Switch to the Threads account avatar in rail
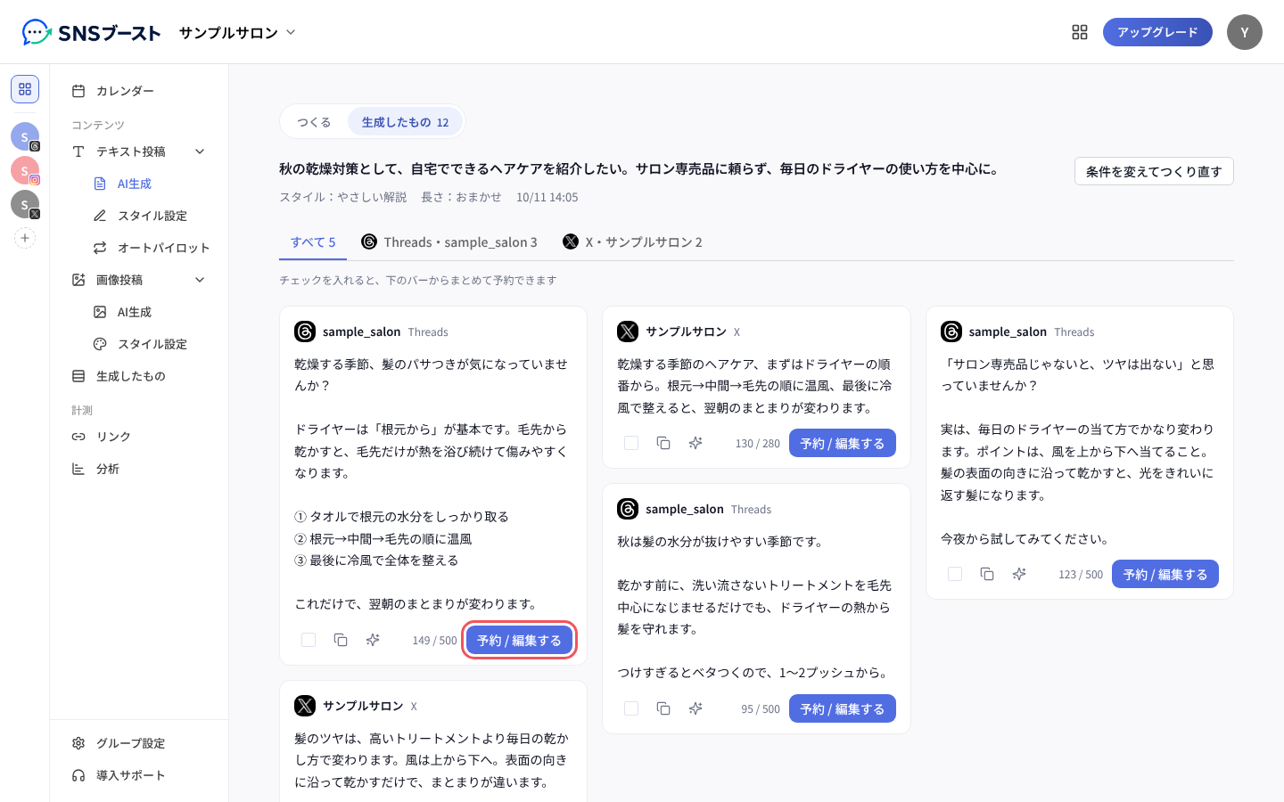Image resolution: width=1284 pixels, height=802 pixels. (x=25, y=136)
